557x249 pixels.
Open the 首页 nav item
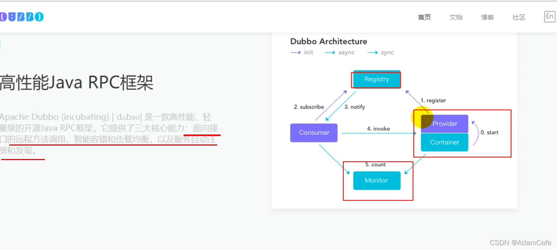(424, 17)
